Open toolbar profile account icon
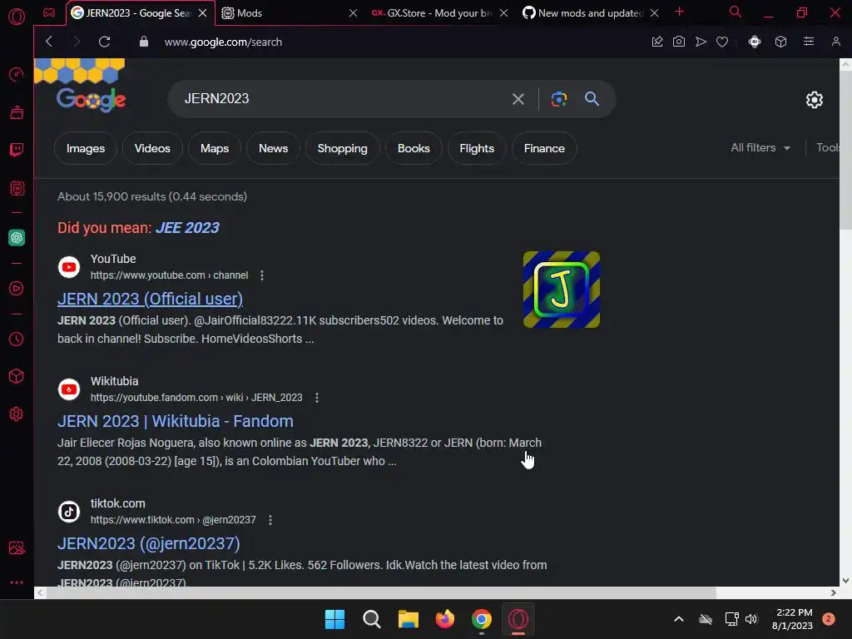 coord(836,42)
